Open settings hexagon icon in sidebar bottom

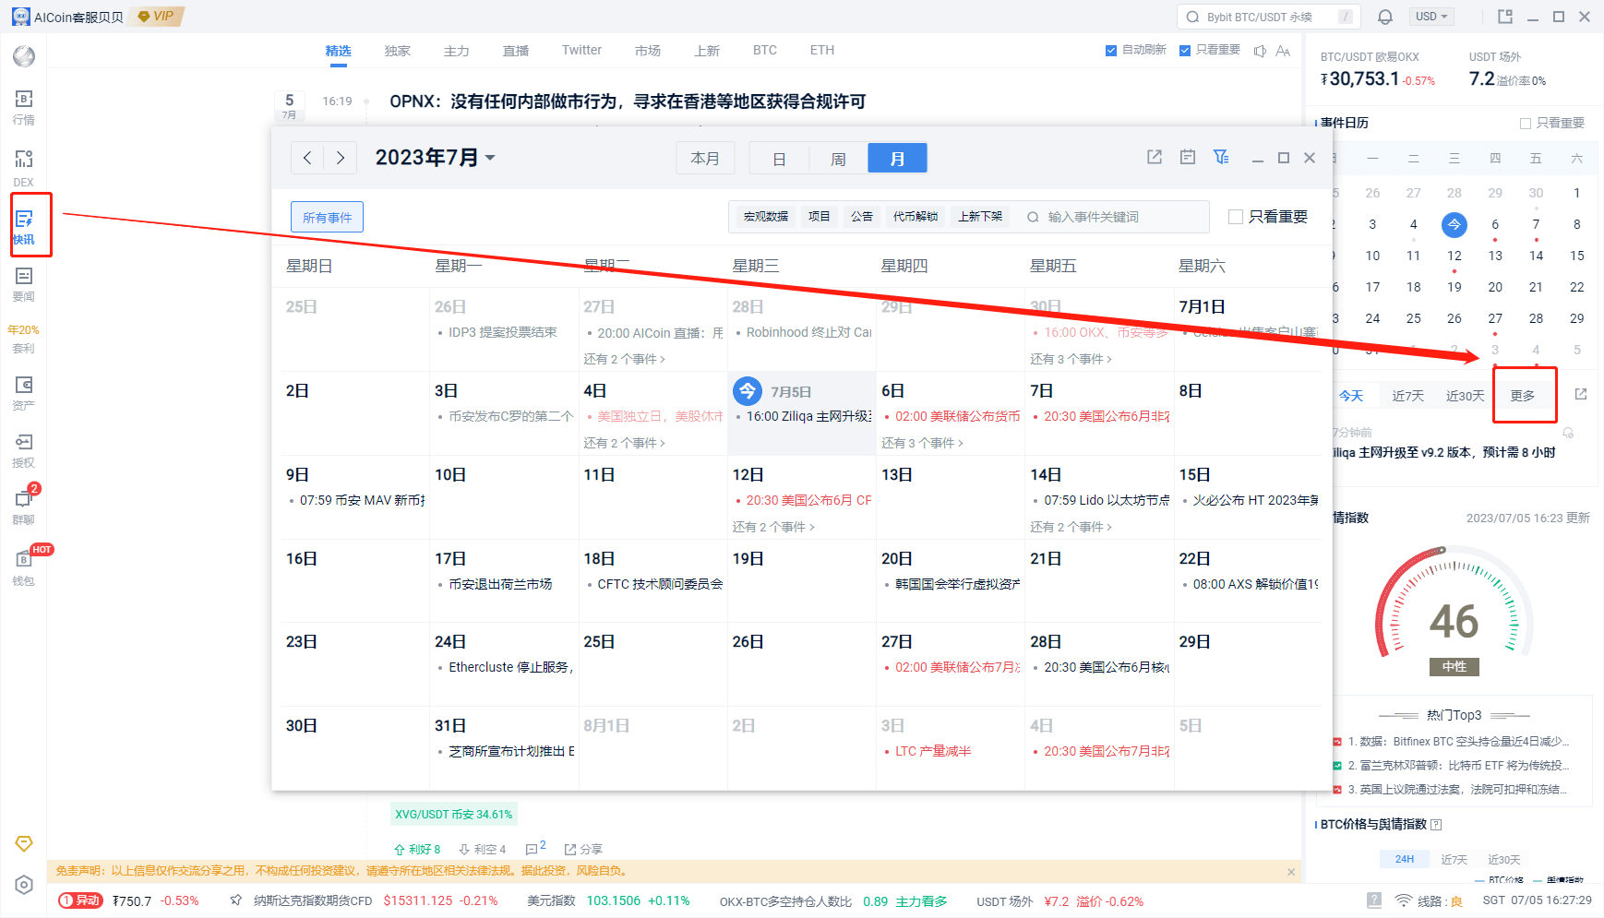pyautogui.click(x=24, y=885)
